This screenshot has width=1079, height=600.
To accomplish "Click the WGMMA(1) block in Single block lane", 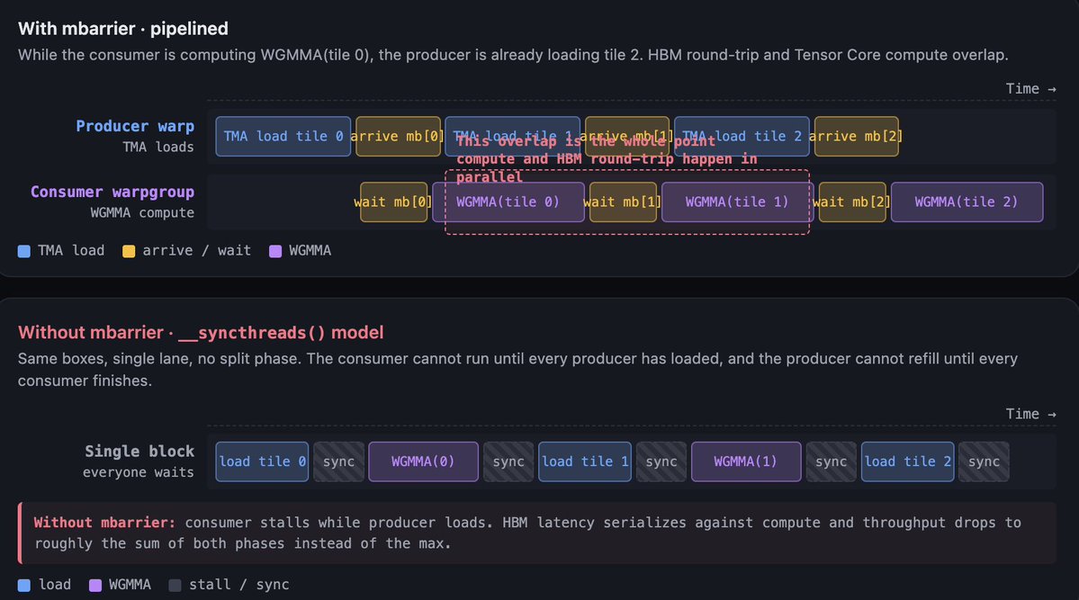I will point(745,461).
